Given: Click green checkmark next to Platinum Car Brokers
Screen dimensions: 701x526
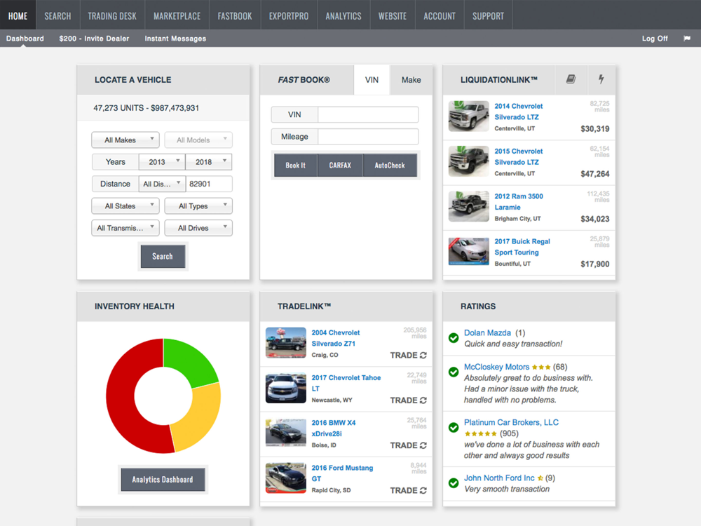Looking at the screenshot, I should [454, 427].
